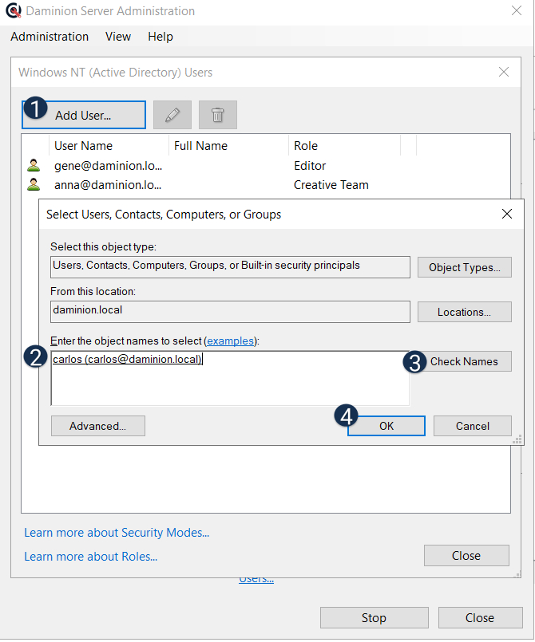This screenshot has width=535, height=642.
Task: Click the Locations button
Action: click(464, 312)
